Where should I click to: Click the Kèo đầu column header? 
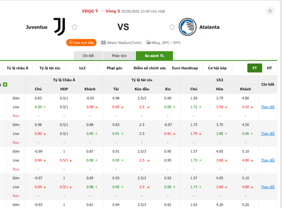(142, 89)
